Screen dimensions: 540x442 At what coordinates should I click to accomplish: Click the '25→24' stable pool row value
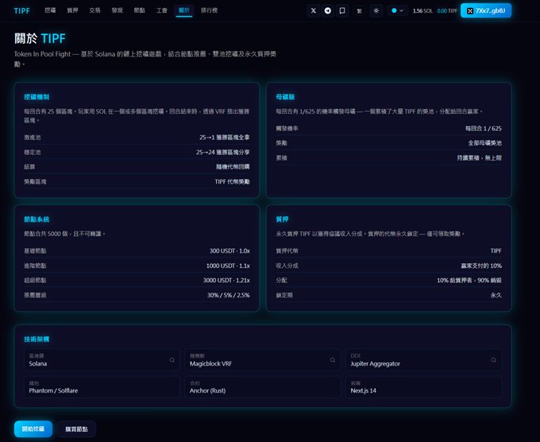point(223,152)
